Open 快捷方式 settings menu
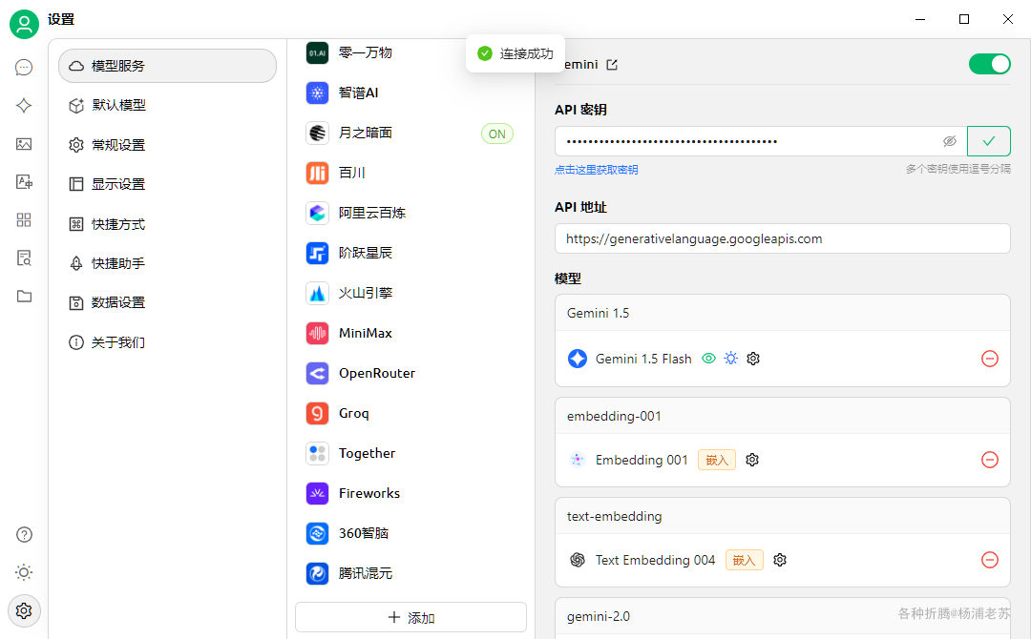 pos(168,224)
